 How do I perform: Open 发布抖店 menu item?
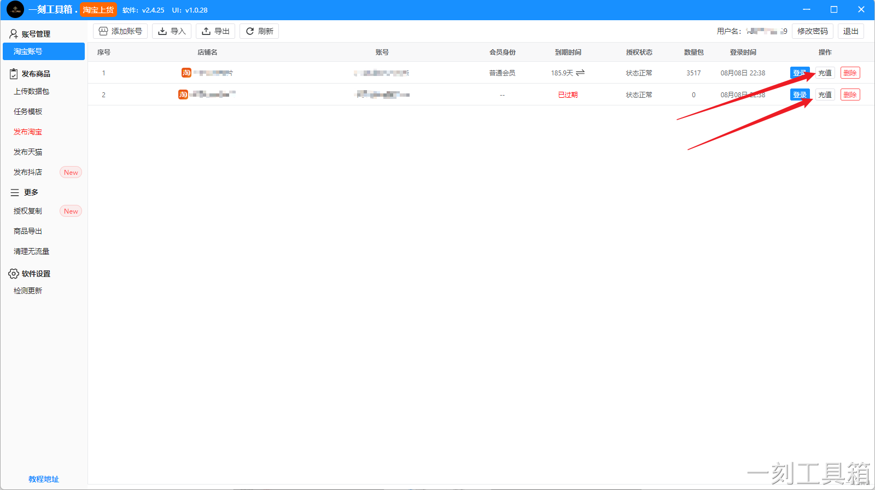click(28, 172)
